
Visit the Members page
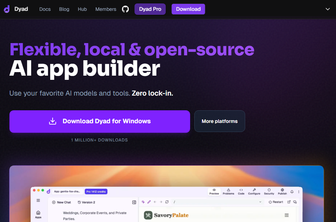106,9
